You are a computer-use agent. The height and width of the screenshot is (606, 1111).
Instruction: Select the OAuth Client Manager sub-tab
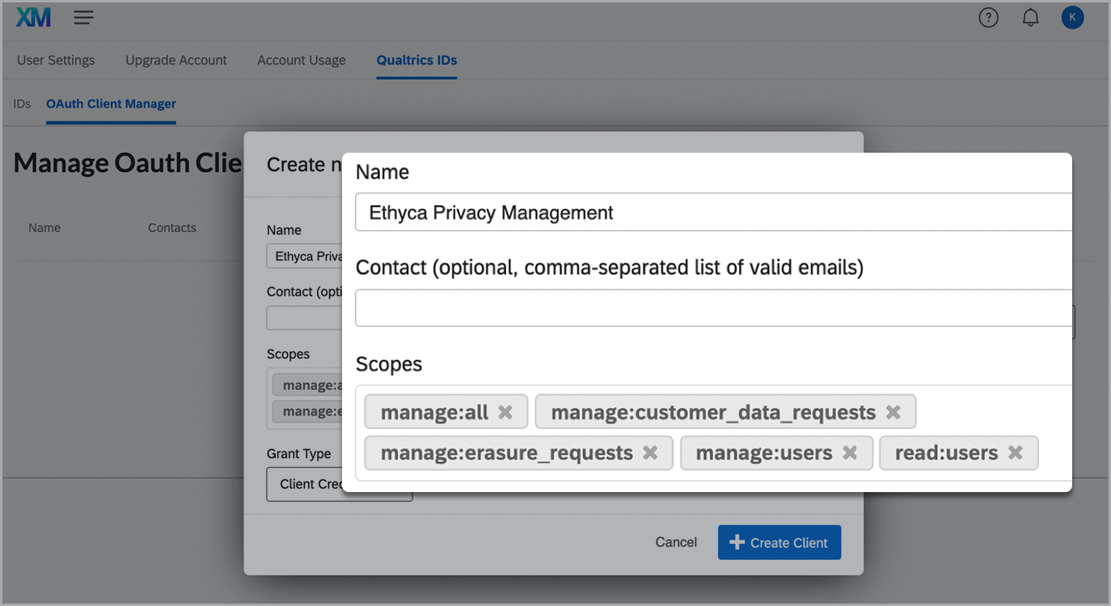coord(111,103)
